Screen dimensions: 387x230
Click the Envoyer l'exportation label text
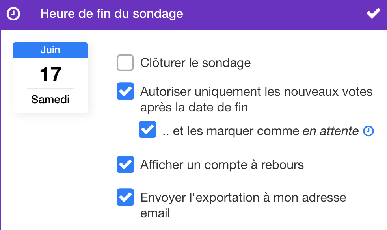tap(243, 205)
